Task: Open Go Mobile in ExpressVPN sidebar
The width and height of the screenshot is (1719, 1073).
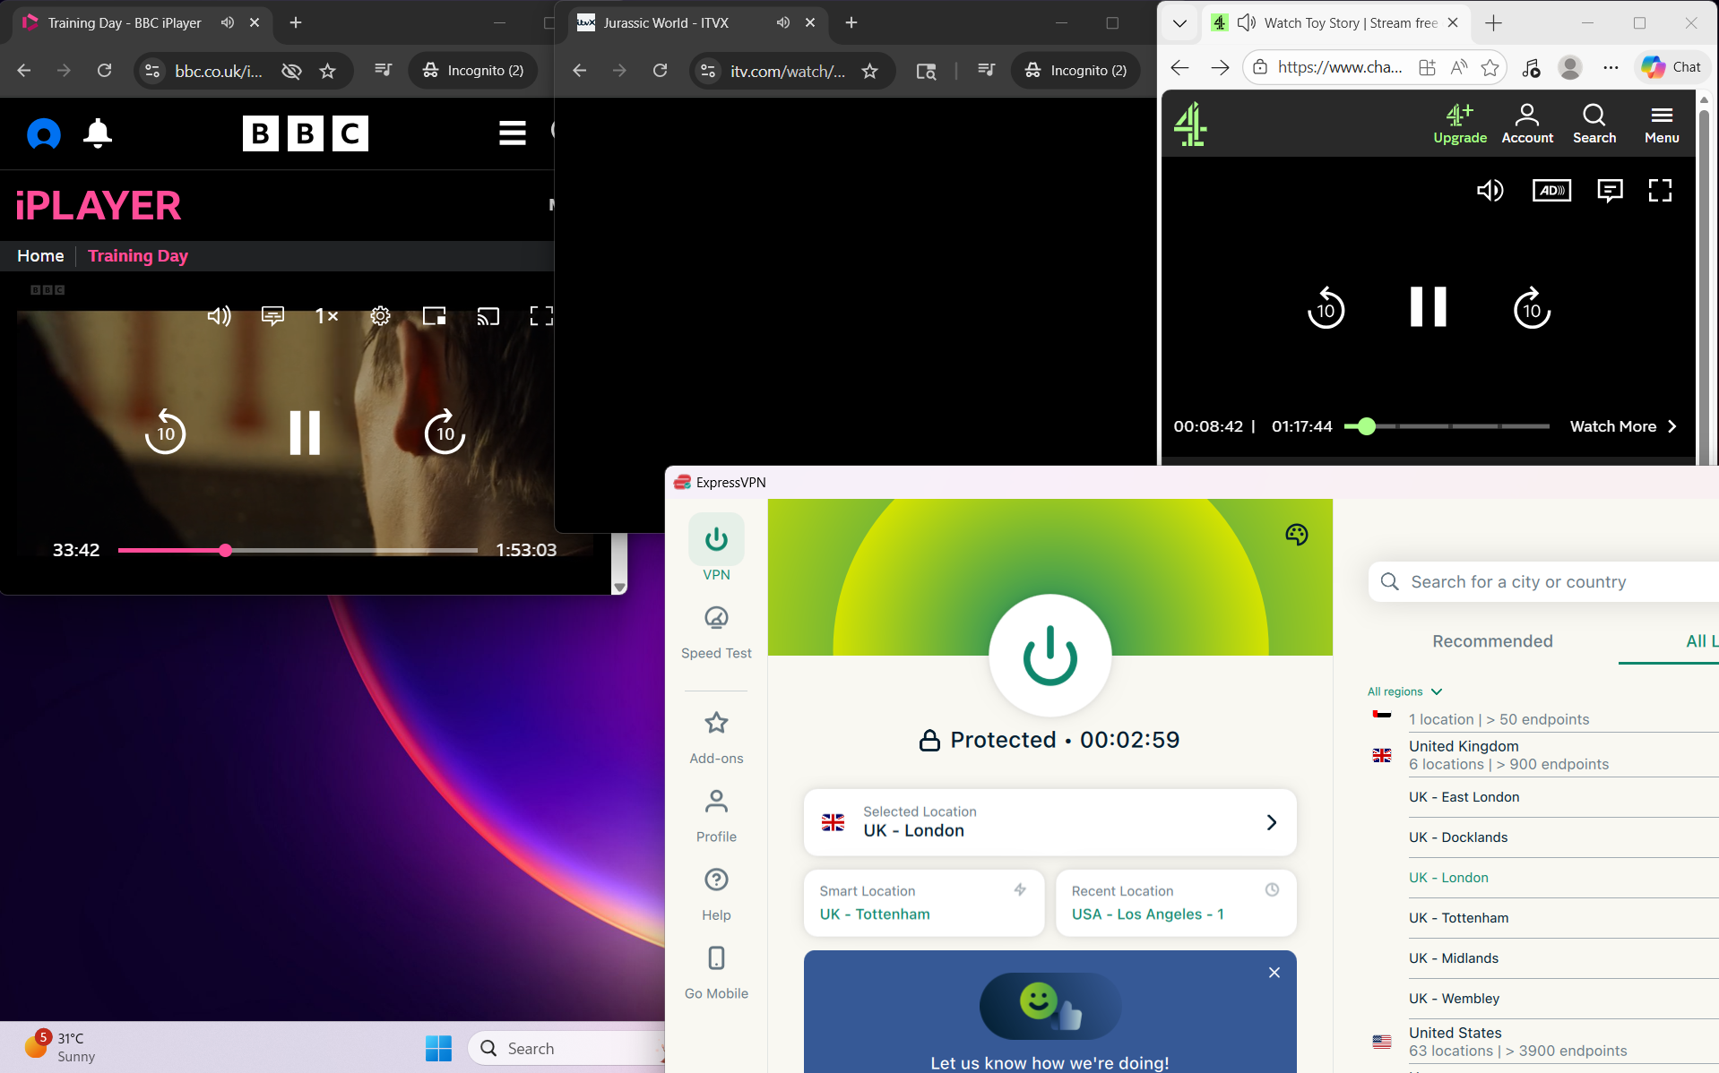Action: click(x=715, y=972)
